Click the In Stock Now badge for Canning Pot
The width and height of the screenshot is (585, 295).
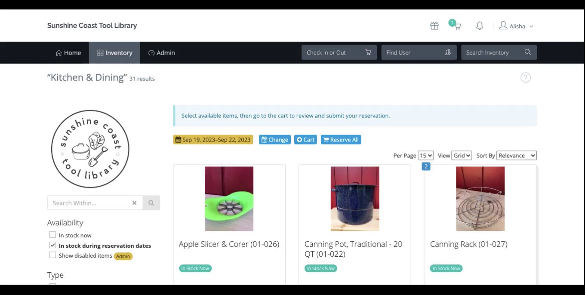[321, 268]
